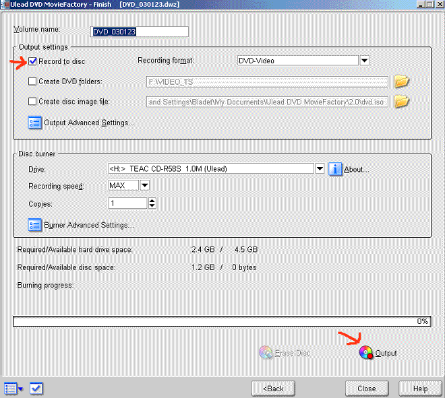Click the MAX recording speed box

pos(123,185)
